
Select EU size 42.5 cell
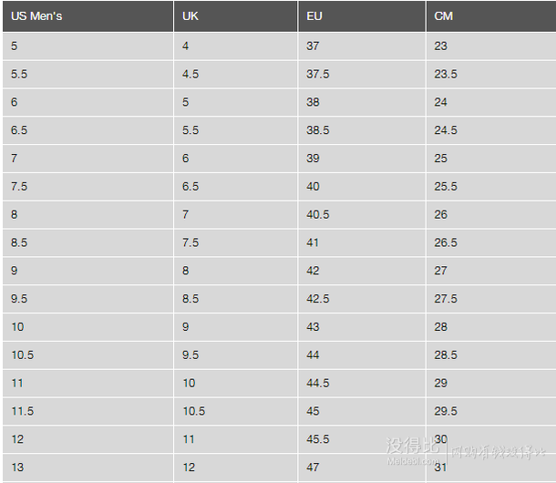click(x=362, y=299)
